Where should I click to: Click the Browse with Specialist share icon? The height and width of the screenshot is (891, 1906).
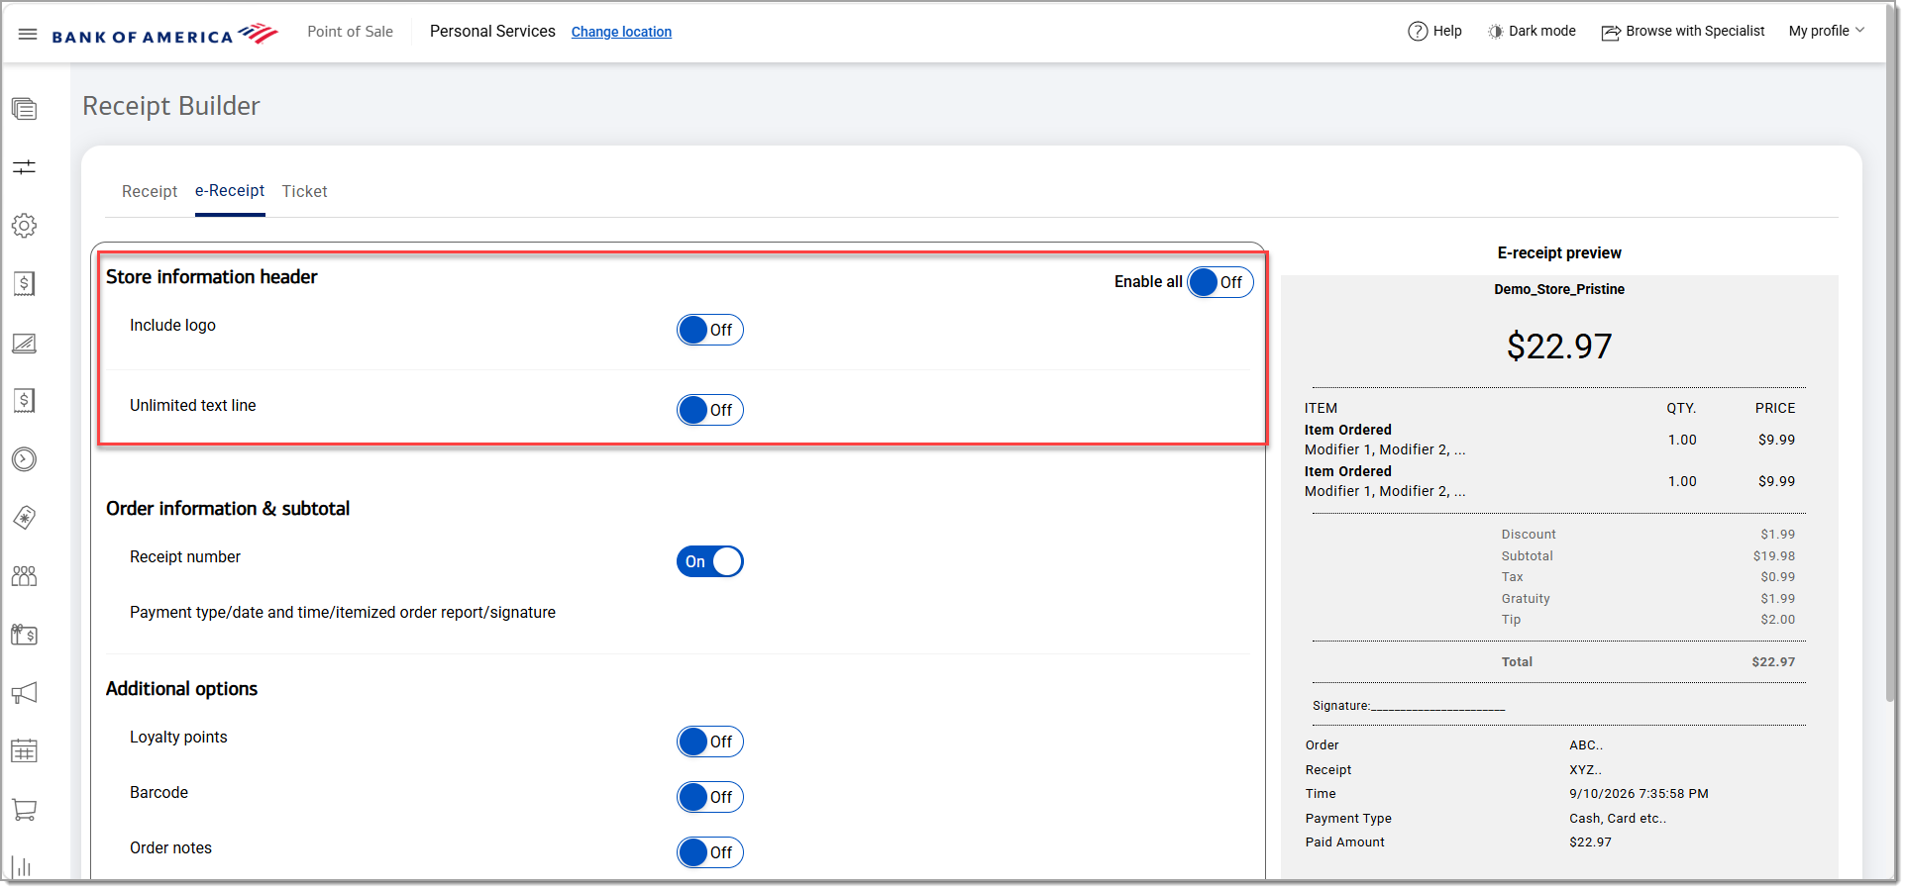(x=1611, y=32)
